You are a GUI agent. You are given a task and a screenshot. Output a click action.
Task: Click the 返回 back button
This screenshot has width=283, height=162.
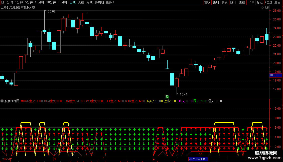pos(277,2)
